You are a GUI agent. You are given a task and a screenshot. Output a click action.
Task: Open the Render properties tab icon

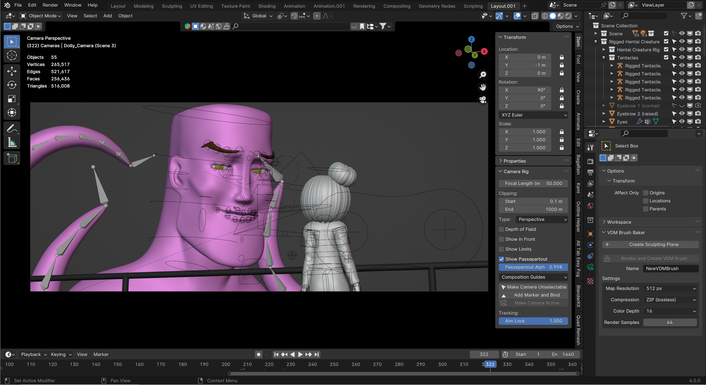coord(590,162)
